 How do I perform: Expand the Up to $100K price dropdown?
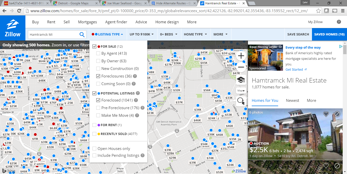pos(141,34)
